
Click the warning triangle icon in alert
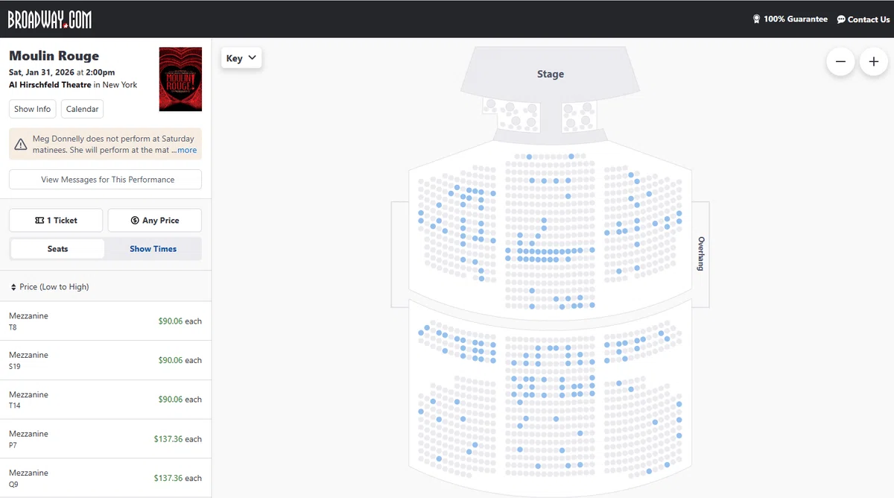click(x=21, y=144)
